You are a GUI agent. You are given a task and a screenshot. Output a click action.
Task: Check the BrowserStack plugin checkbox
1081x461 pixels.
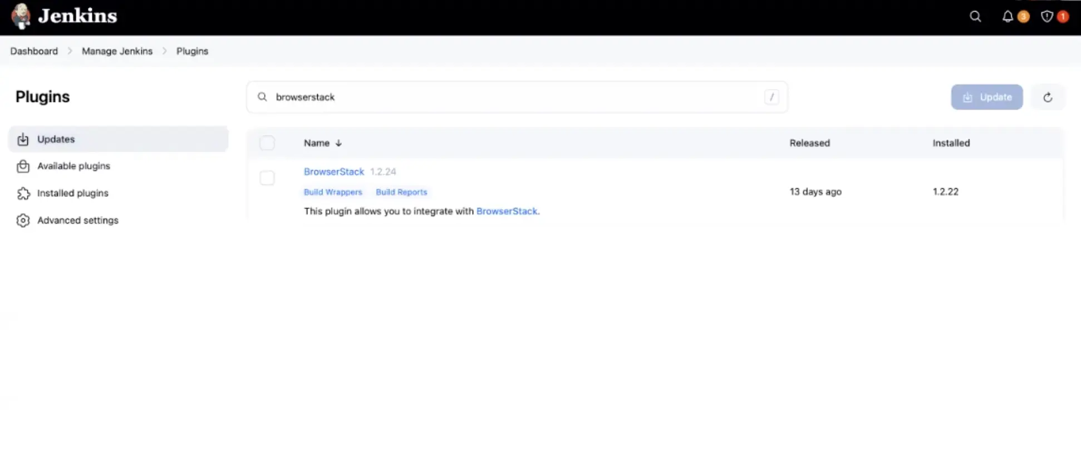point(267,178)
